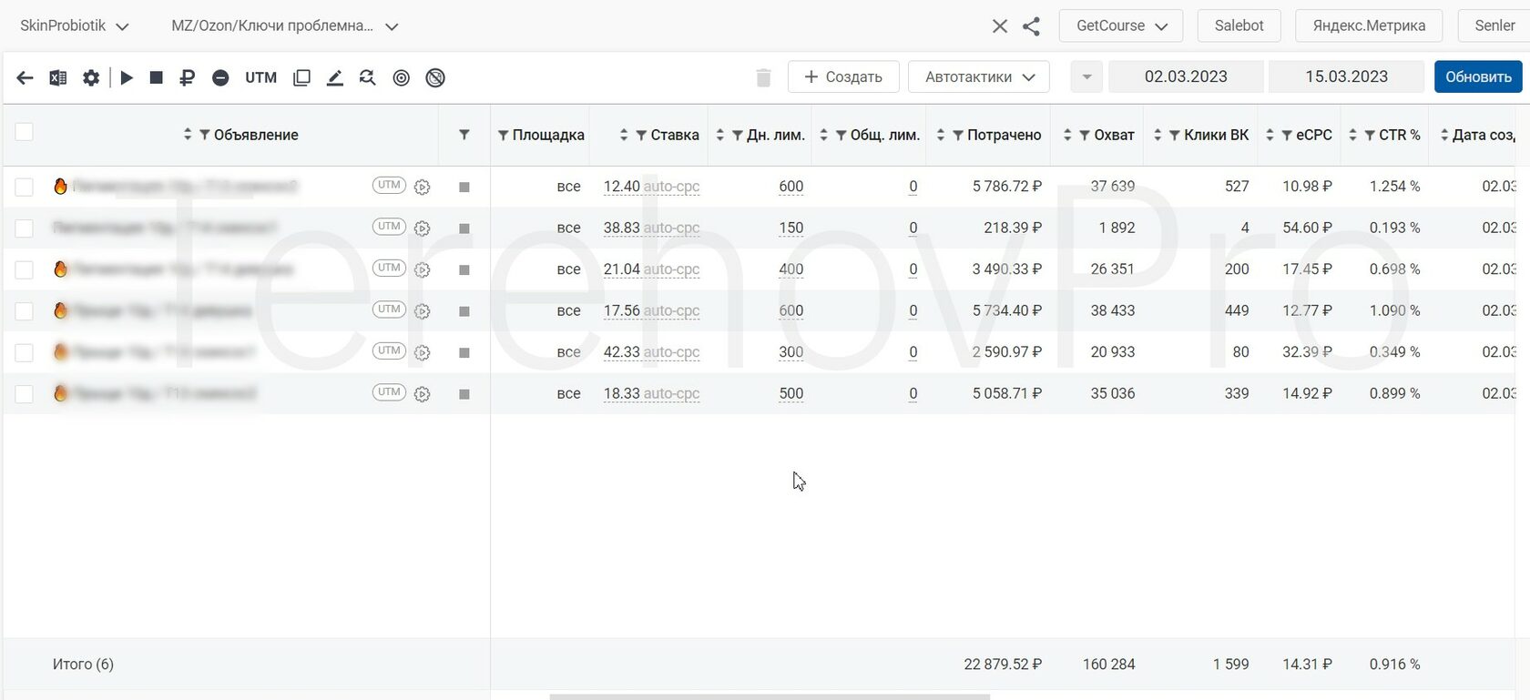Click UTM badge in the 38.83 bid row

click(x=389, y=227)
